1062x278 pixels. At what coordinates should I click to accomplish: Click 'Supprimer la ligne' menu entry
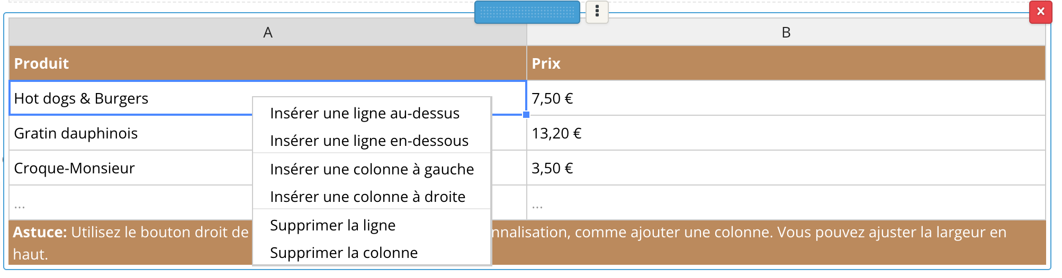[332, 225]
